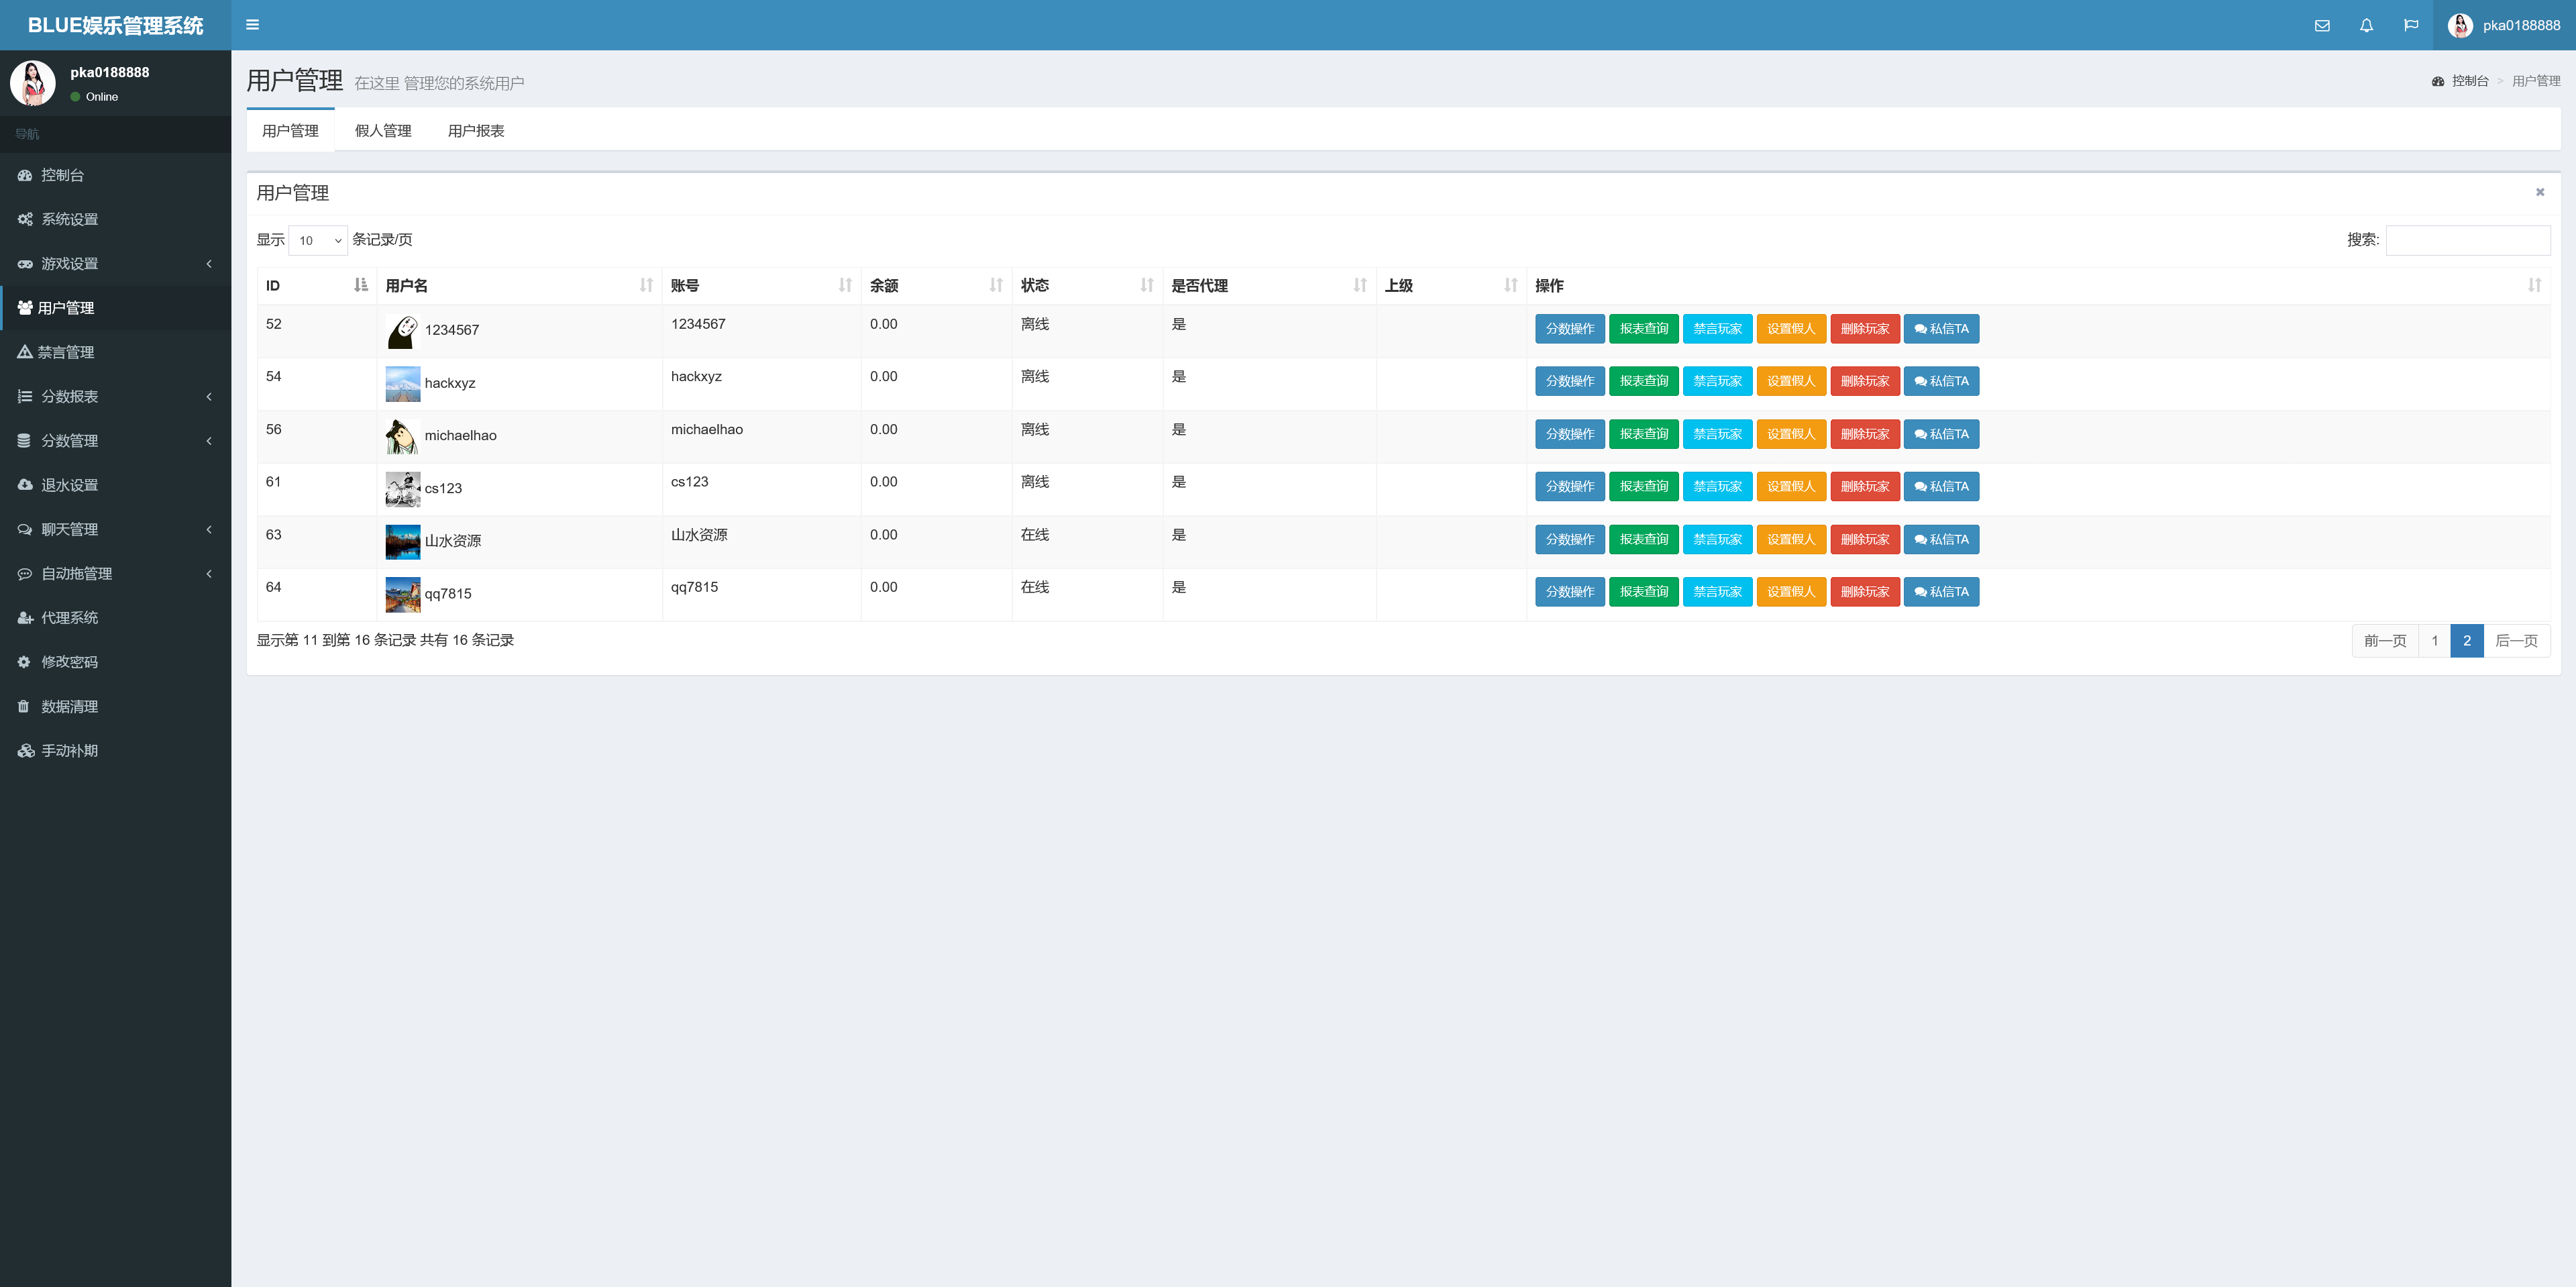The height and width of the screenshot is (1287, 2576).
Task: Open the records-per-page dropdown showing 10
Action: (x=318, y=240)
